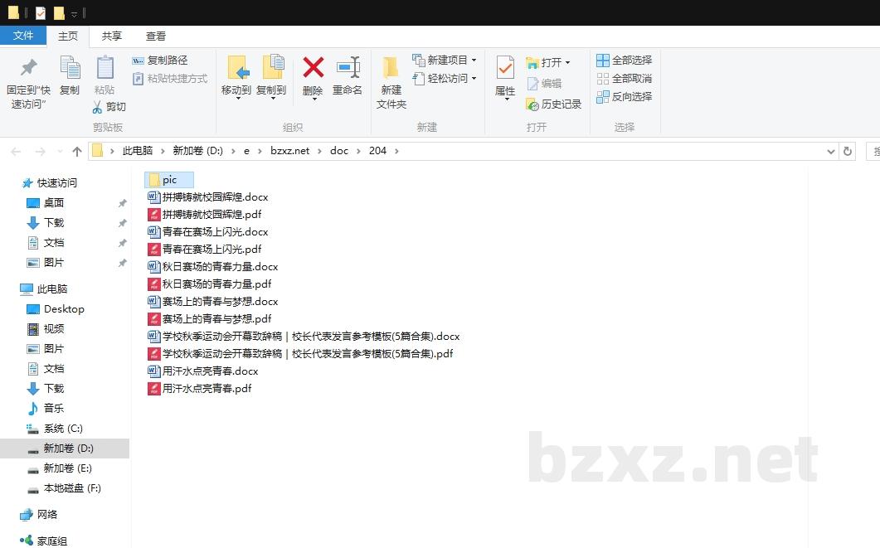Click the Up directory arrow
880x548 pixels.
pos(77,152)
